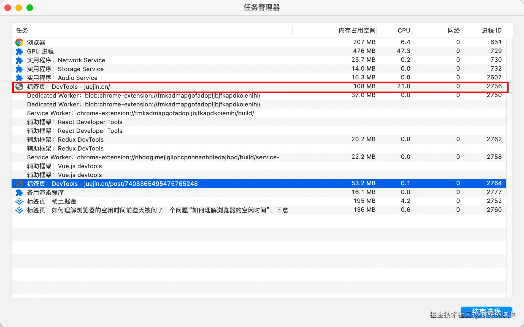Click the Juejin icon for 如何理解浏览器的空闲时间 tab
Viewport: 524px width, 327px height.
pyautogui.click(x=19, y=210)
